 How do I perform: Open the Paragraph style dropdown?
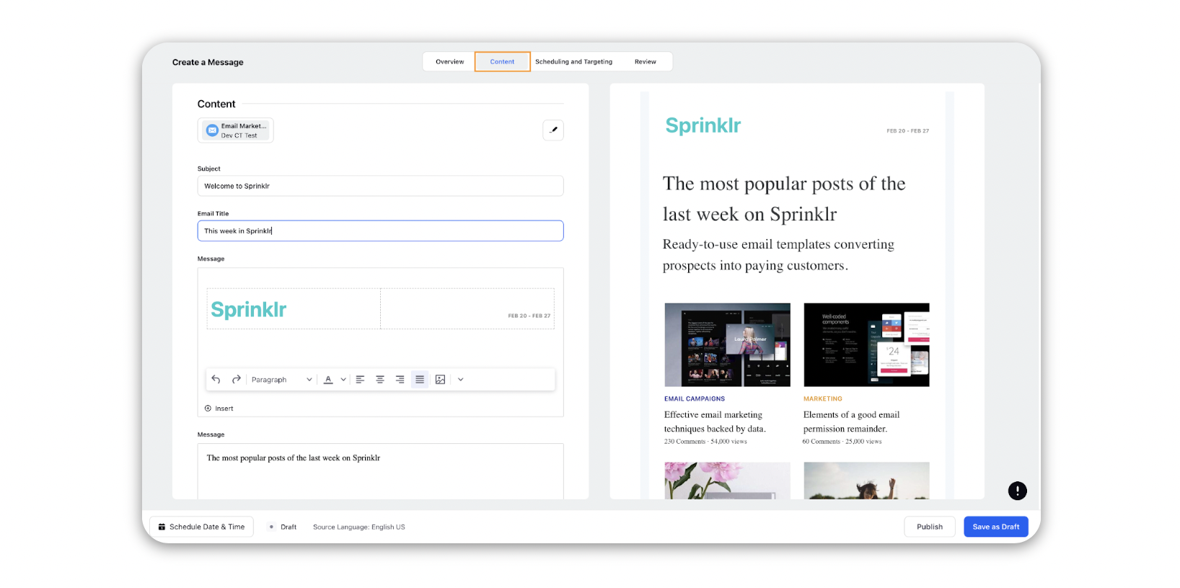pyautogui.click(x=281, y=380)
